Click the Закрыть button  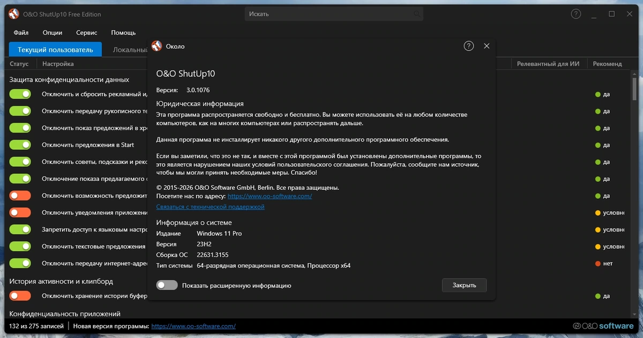464,285
